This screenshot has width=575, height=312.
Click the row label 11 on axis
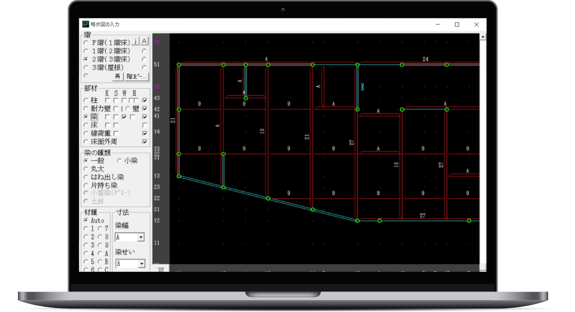(x=157, y=243)
